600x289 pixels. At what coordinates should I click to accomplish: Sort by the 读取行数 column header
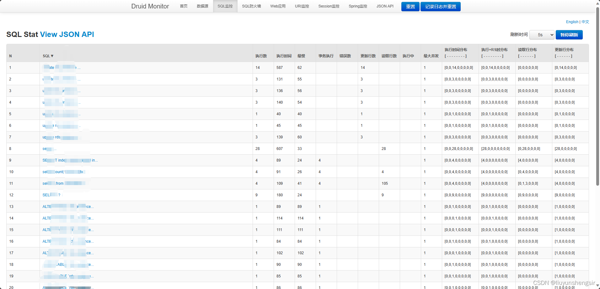[x=389, y=56]
